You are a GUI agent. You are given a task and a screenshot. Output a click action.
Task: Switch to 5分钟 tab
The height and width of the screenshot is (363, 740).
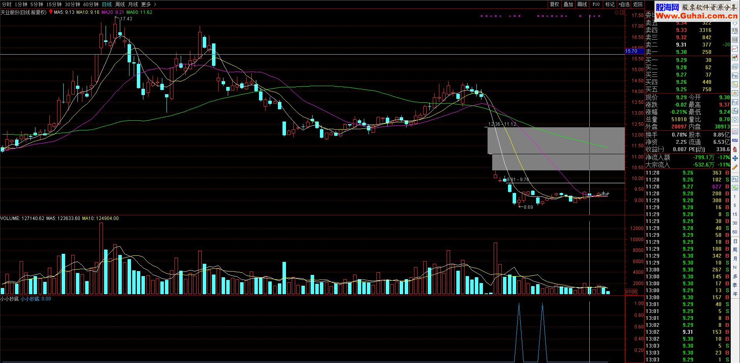pos(37,4)
